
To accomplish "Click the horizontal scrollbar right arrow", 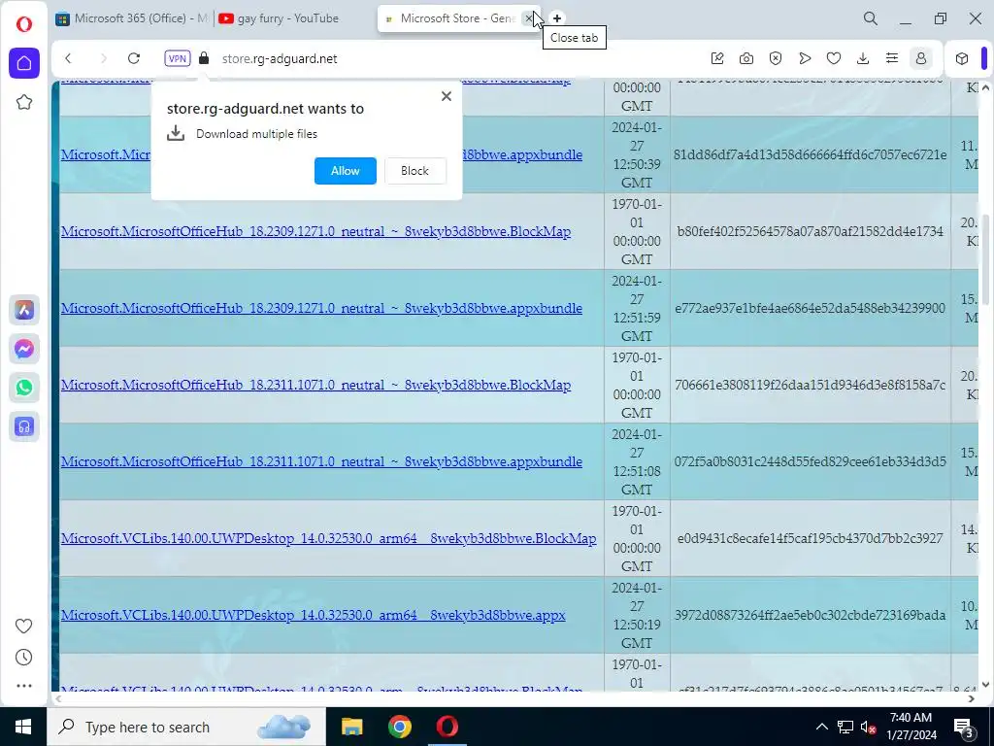I will click(x=971, y=698).
